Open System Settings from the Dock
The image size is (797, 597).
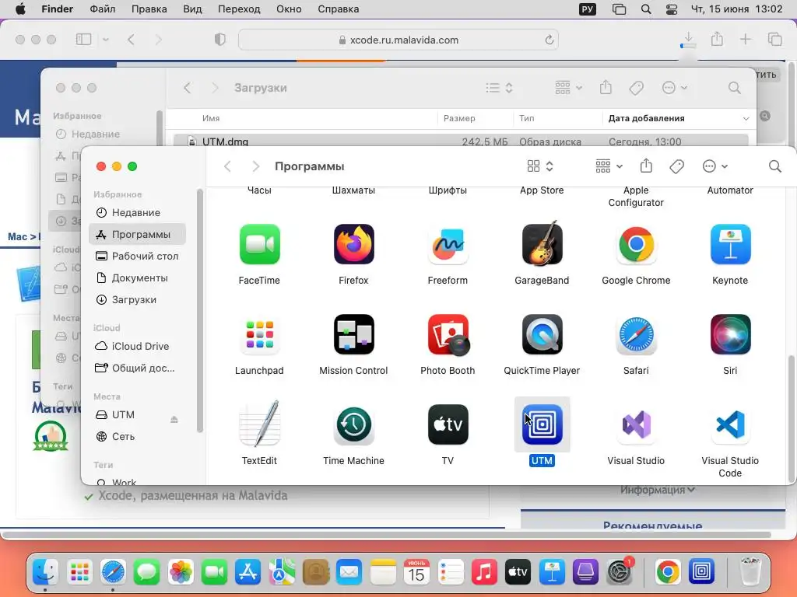click(619, 572)
